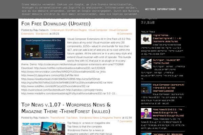This screenshot has width=203, height=135.
Task: Open the Yoast News SEO popular post link
Action: coord(168,112)
